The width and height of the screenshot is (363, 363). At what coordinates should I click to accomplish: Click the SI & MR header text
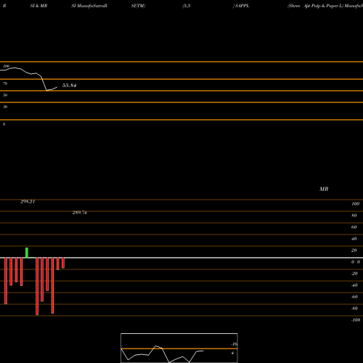coord(38,6)
